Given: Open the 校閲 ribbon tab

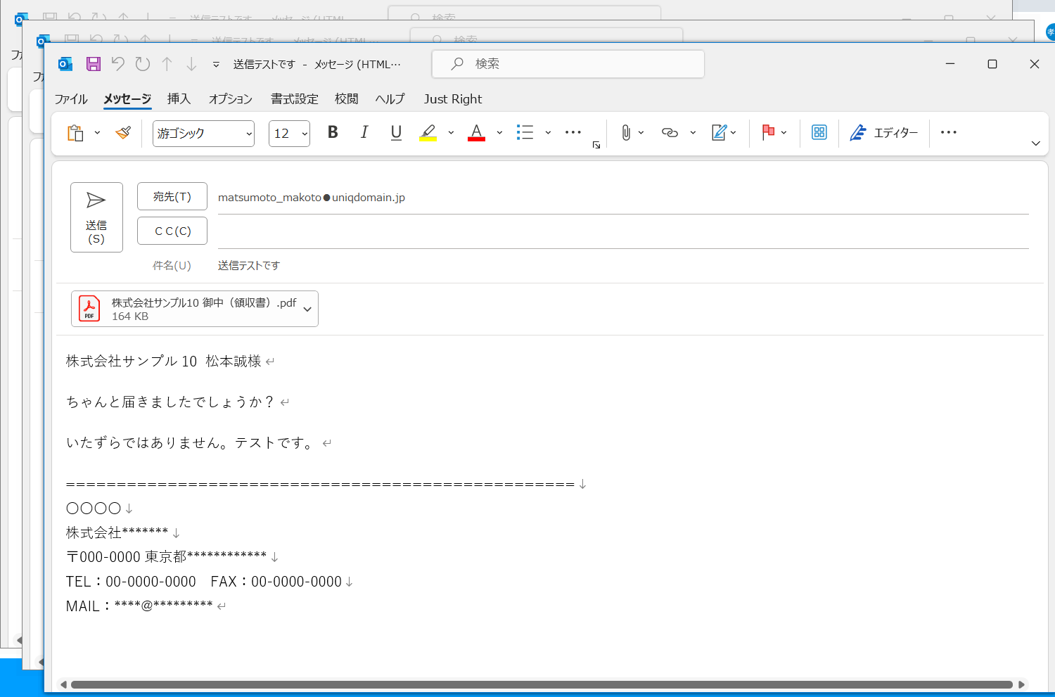Looking at the screenshot, I should pyautogui.click(x=345, y=99).
